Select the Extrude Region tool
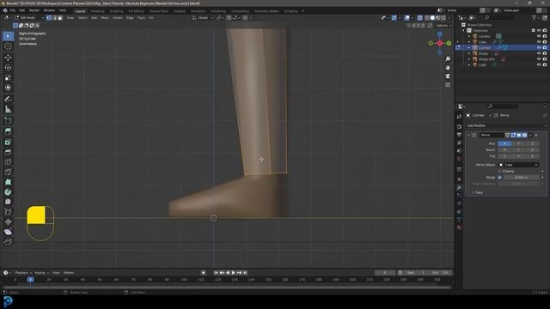The height and width of the screenshot is (309, 550). 8,131
